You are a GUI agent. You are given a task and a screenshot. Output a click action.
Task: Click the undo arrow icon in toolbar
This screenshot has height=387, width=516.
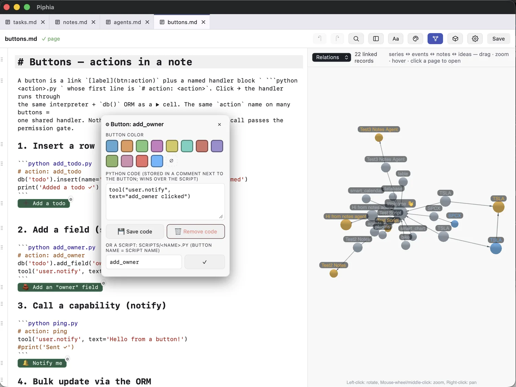pos(320,39)
